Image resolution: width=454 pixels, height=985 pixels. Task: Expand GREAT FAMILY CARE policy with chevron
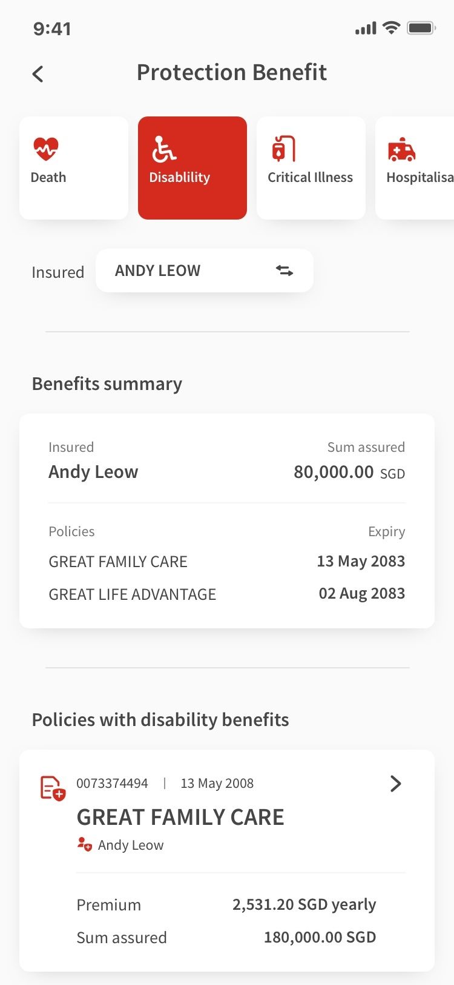pyautogui.click(x=396, y=784)
